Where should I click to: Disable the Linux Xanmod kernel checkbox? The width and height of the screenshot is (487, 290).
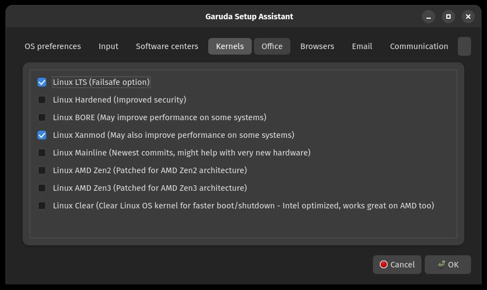coord(42,135)
